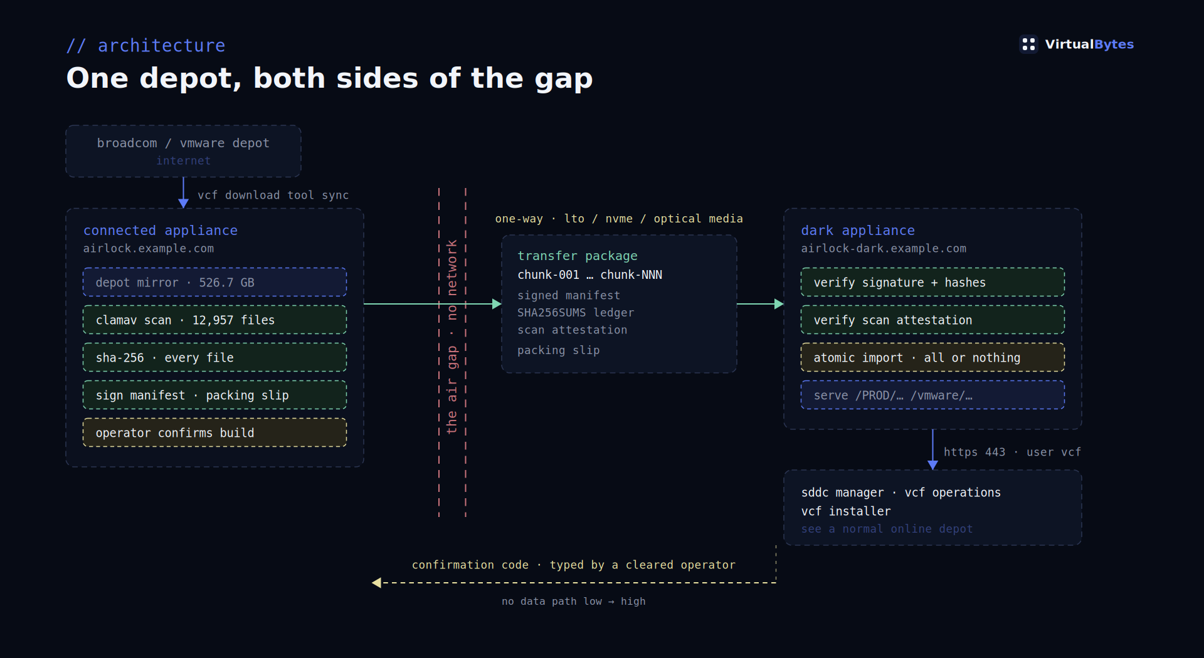Click 'scan attestation' in transfer package
Viewport: 1204px width, 658px height.
[572, 330]
